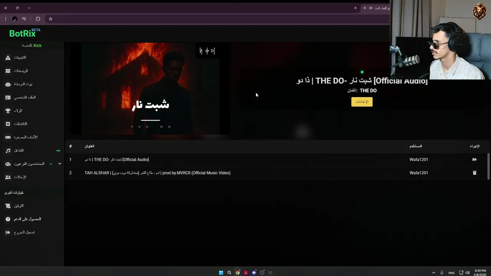Show hidden system tray icons
Screen dimensions: 491x276
(434, 273)
